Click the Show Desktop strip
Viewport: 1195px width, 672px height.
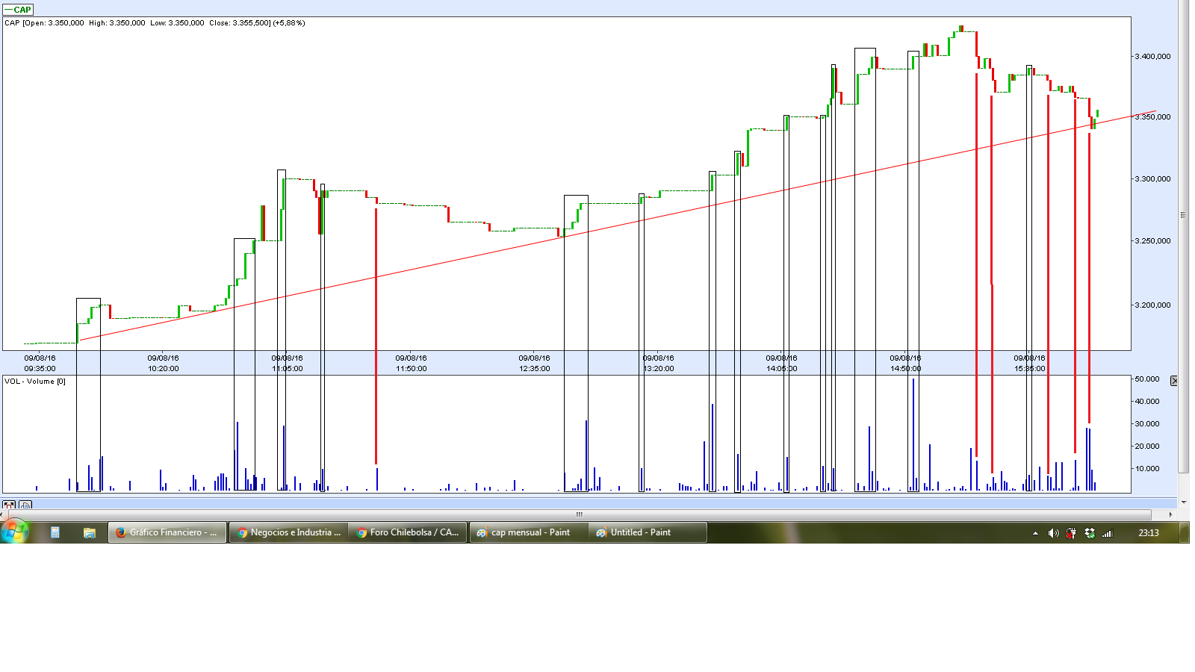(1185, 532)
